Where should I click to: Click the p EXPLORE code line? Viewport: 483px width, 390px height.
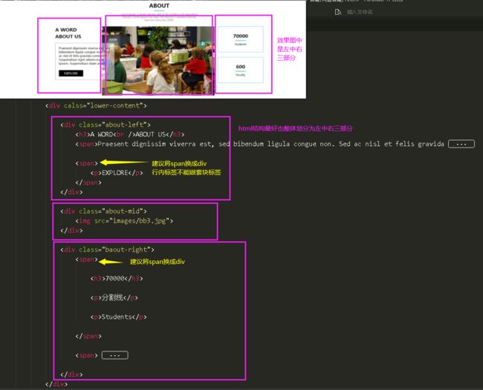pos(117,173)
